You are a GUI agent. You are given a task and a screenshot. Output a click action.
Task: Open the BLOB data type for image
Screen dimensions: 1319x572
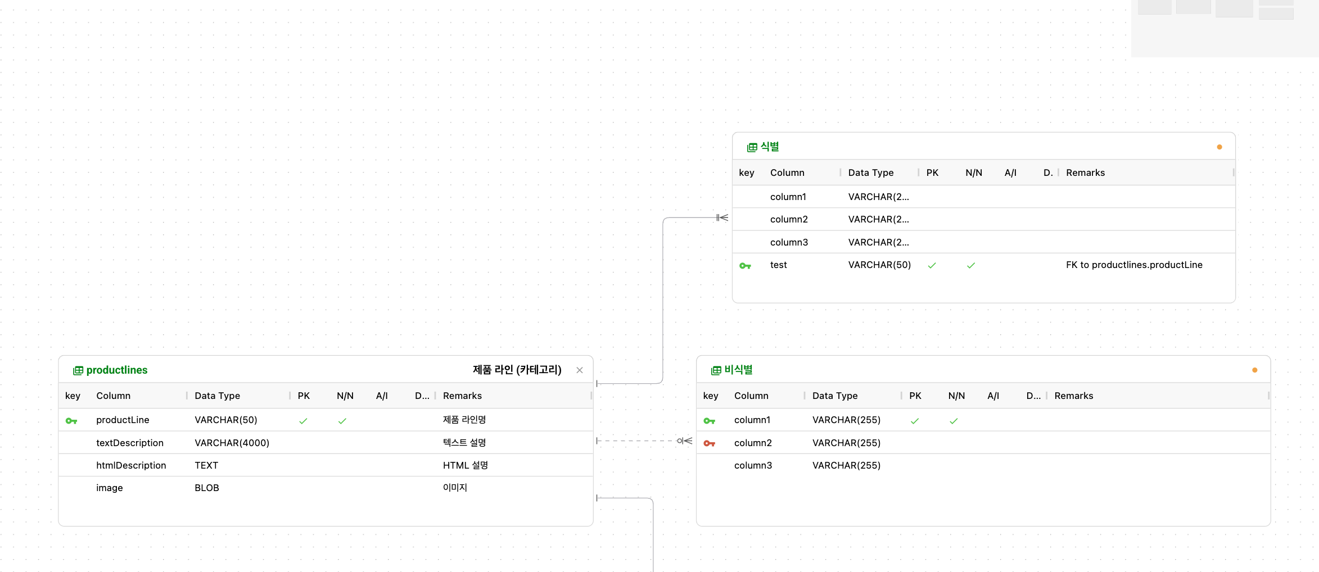click(206, 488)
